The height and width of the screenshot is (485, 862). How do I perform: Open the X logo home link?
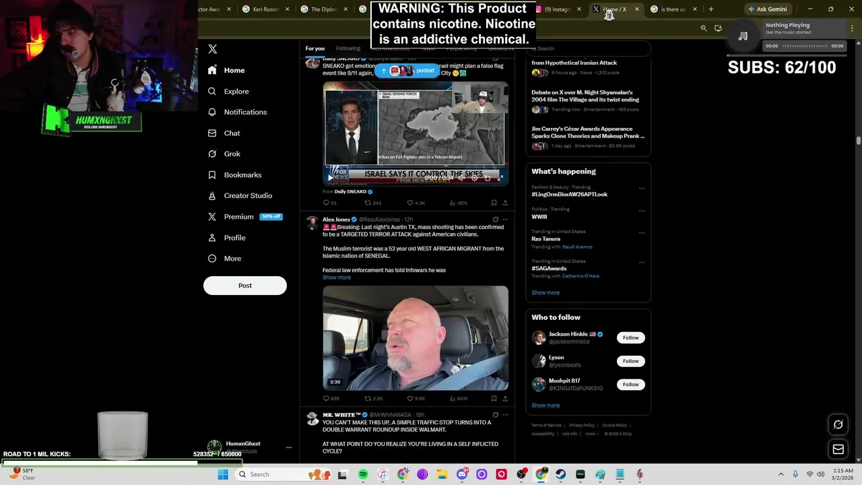(213, 49)
